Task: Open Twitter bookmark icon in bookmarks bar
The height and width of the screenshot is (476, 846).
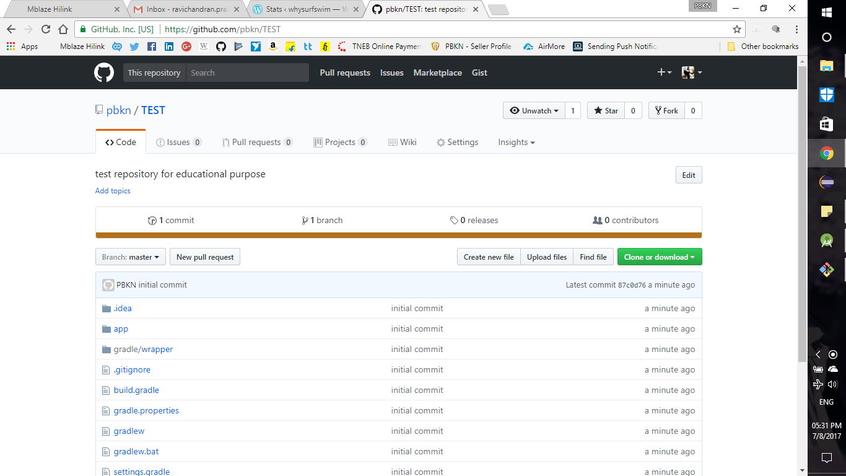Action: click(134, 46)
